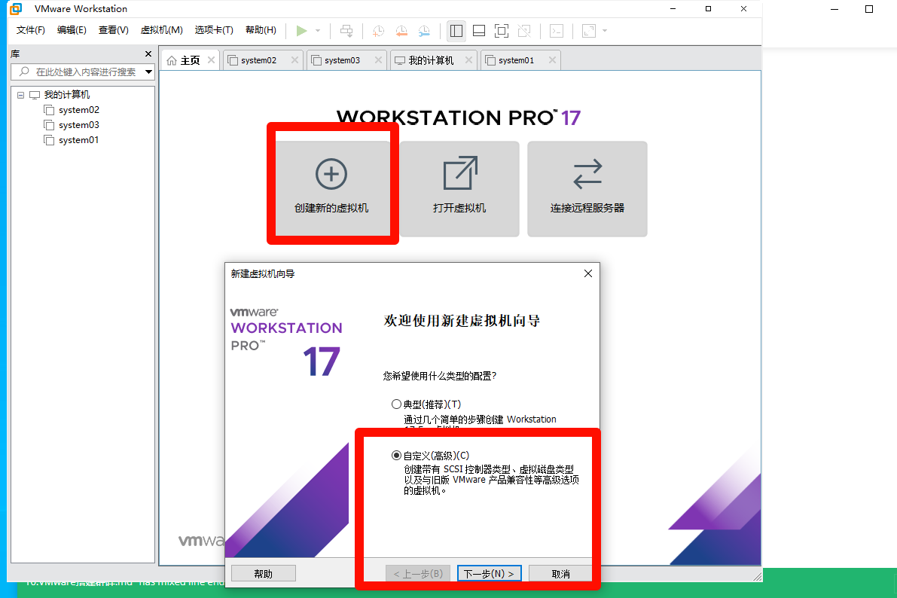The image size is (897, 598).
Task: Take a snapshot of the virtual machine
Action: 377,31
